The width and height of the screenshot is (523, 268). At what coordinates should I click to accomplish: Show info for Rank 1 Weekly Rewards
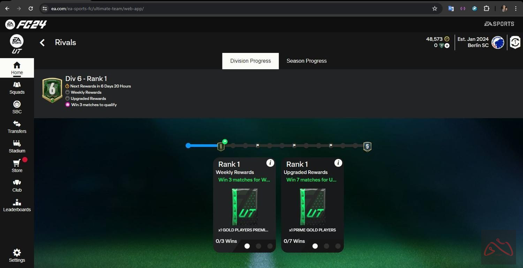click(x=270, y=163)
